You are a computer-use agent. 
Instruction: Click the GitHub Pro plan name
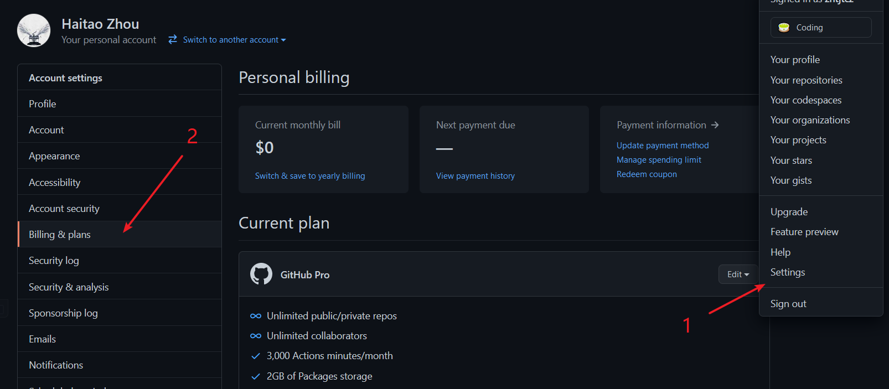[x=305, y=275]
